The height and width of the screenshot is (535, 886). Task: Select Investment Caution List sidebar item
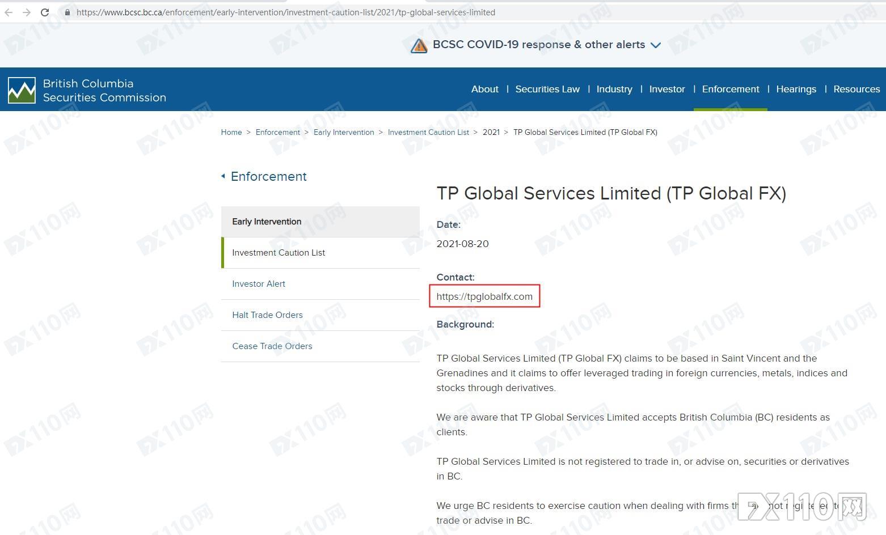(x=320, y=253)
